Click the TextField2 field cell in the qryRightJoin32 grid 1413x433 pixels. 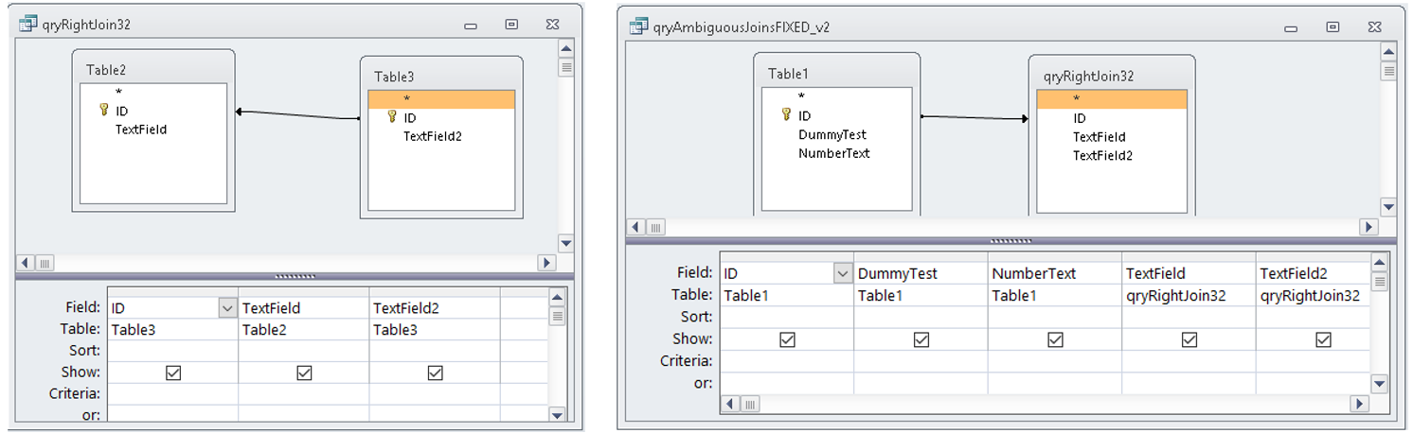(435, 308)
